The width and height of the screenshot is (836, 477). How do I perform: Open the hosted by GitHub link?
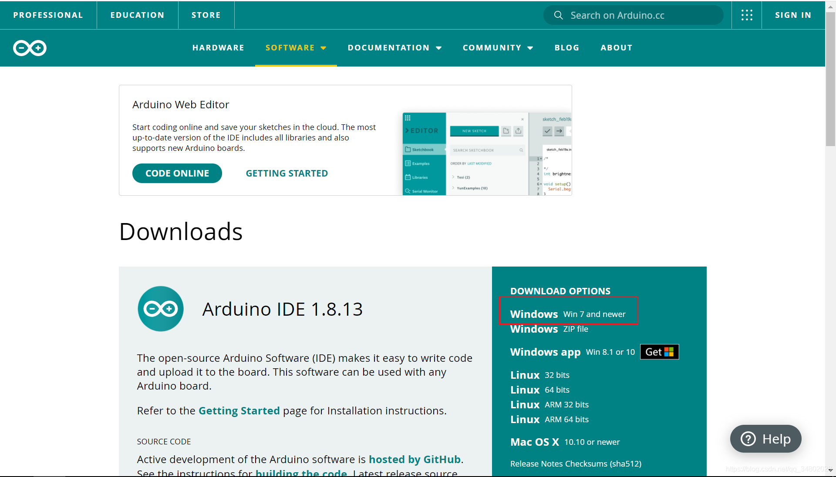415,459
